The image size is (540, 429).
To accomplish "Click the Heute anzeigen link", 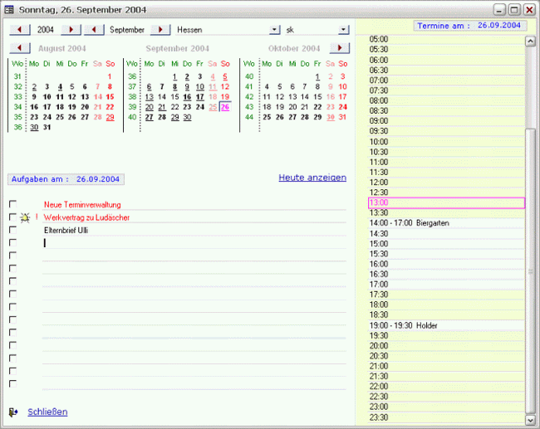I will [x=312, y=178].
